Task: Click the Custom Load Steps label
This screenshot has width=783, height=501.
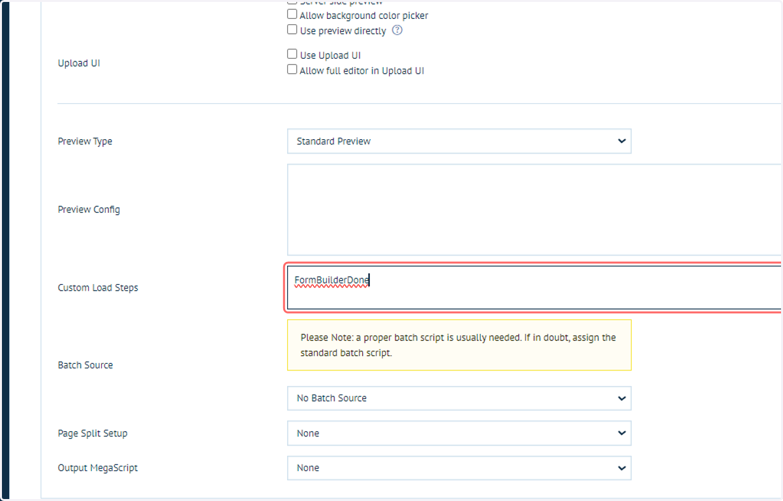Action: 98,287
